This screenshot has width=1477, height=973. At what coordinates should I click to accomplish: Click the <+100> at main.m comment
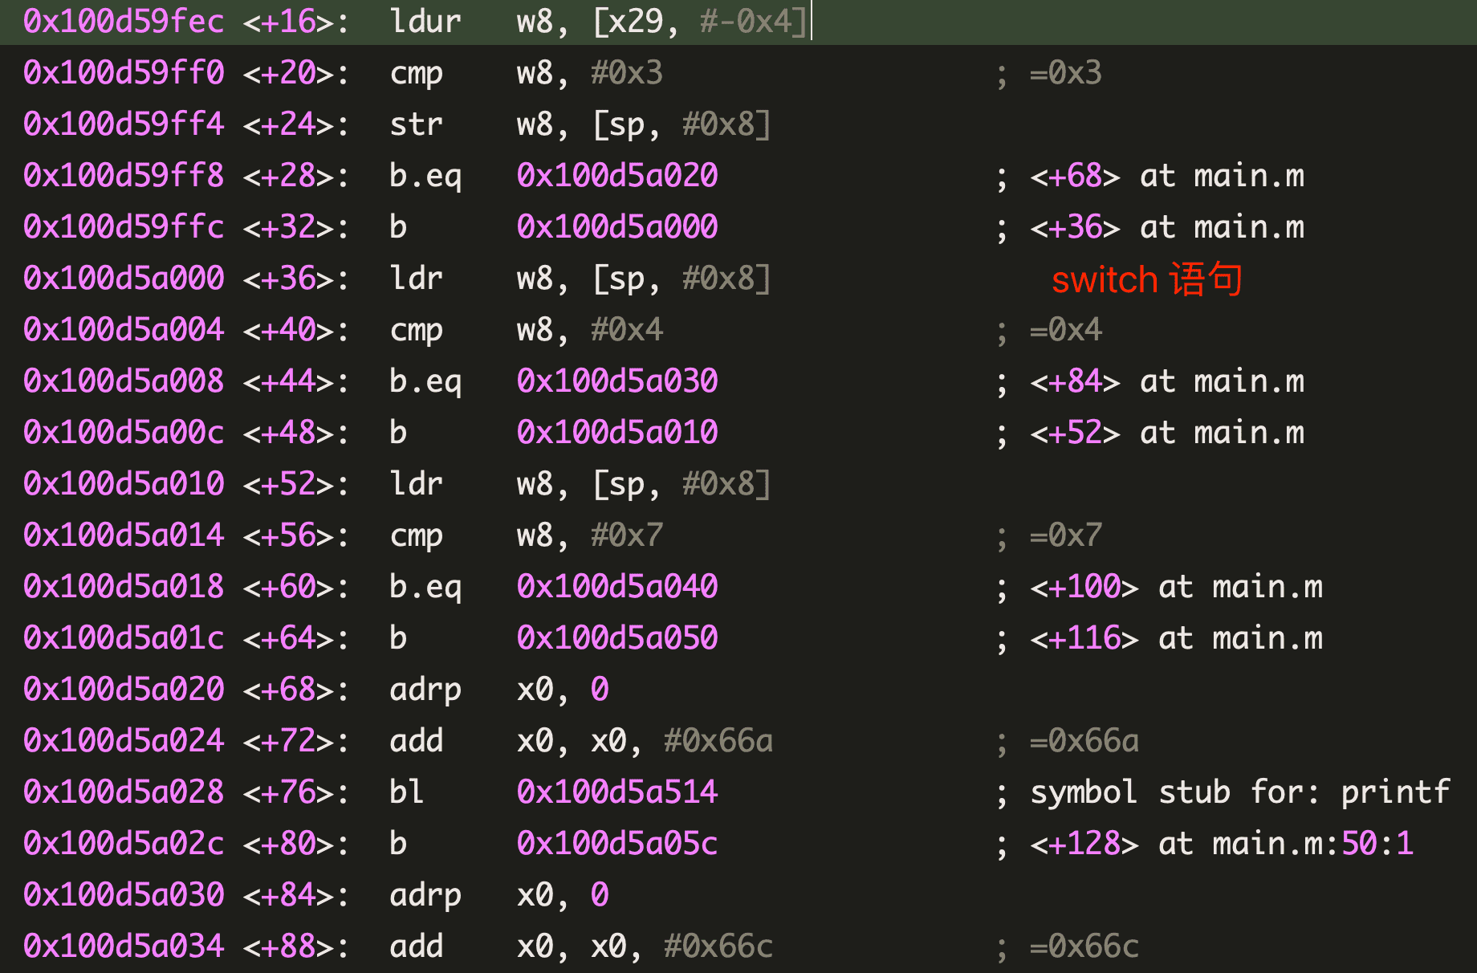tap(1177, 587)
